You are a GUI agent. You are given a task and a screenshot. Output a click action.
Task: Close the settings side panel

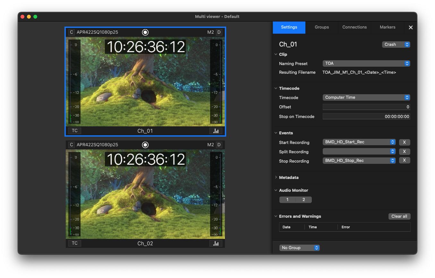point(411,28)
